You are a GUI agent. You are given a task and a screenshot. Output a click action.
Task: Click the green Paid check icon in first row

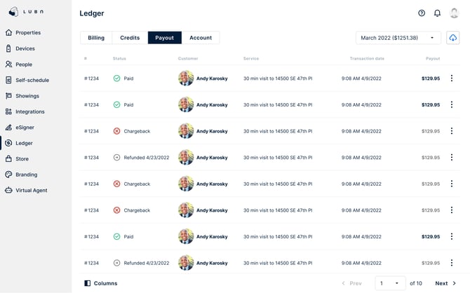click(x=116, y=79)
